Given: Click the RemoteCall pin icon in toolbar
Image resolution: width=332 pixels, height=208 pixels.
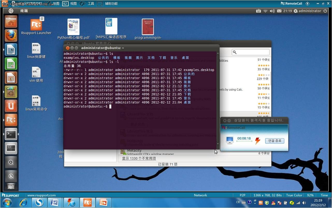Looking at the screenshot, I should (x=307, y=4).
